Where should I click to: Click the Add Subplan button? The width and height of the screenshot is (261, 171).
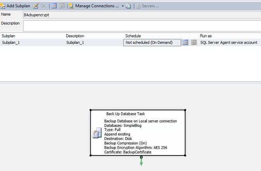click(x=15, y=6)
